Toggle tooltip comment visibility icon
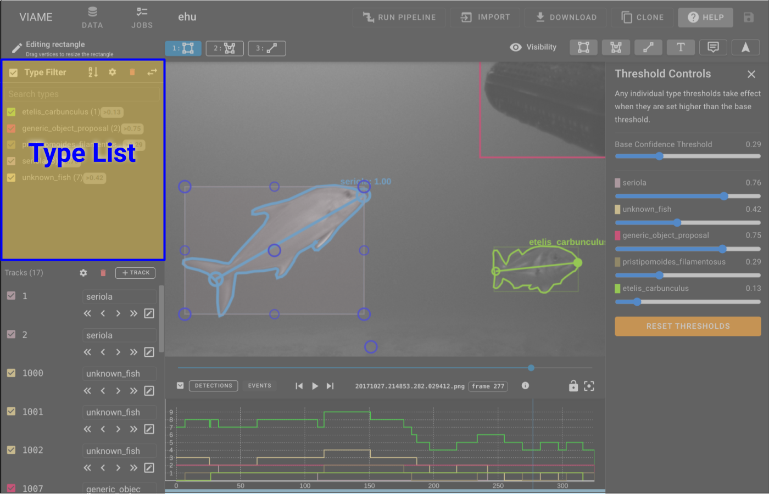This screenshot has height=494, width=769. click(x=713, y=47)
